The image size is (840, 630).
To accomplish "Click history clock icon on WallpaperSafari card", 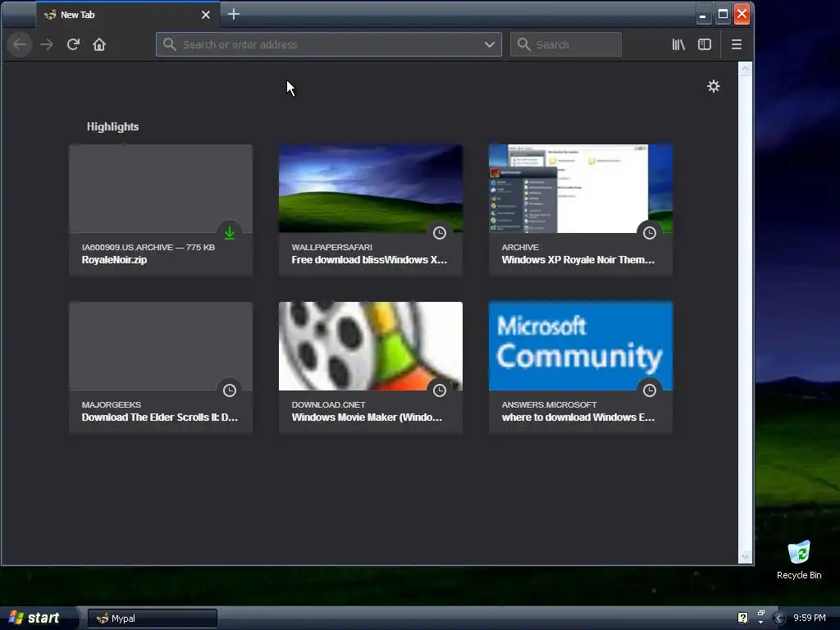I will pos(440,233).
